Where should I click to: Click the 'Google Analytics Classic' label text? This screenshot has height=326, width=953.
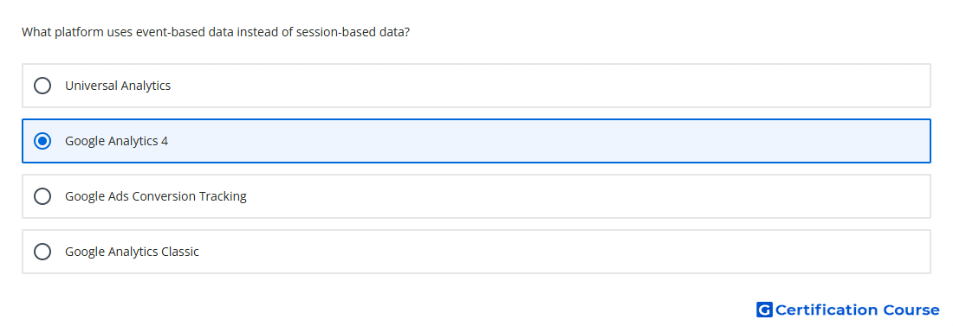(132, 252)
